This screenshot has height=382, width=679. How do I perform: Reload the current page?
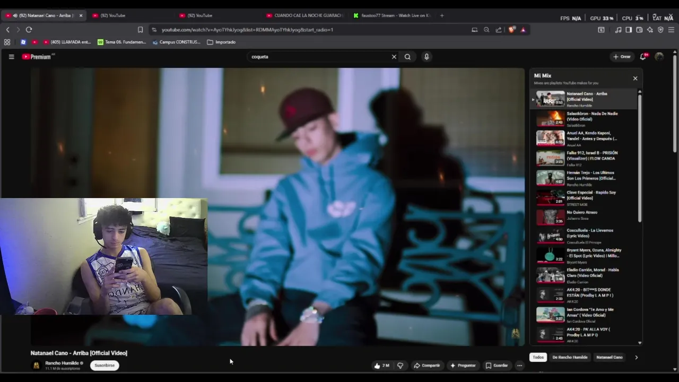point(29,30)
